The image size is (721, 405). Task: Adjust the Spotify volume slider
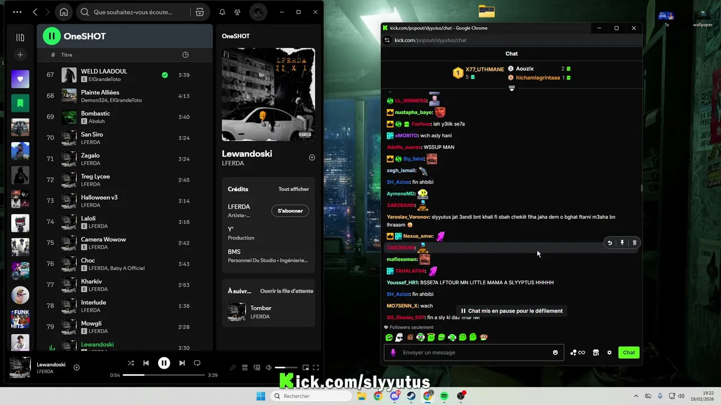[x=287, y=368]
